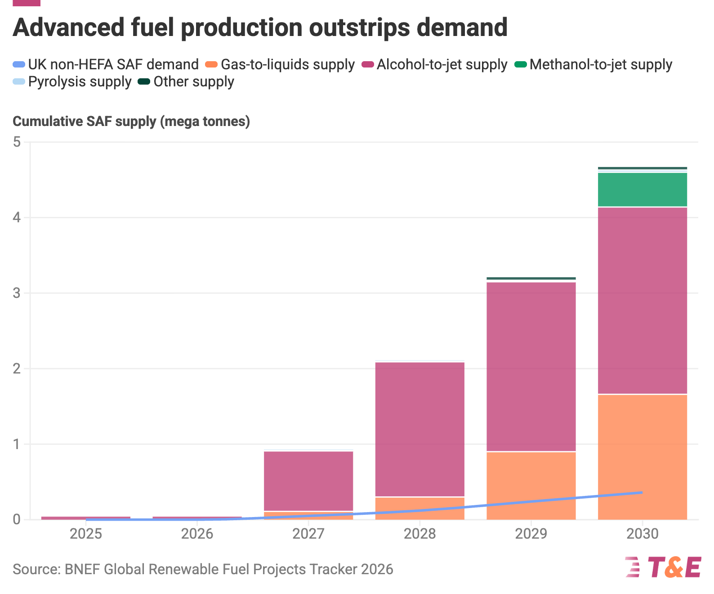The height and width of the screenshot is (594, 714).
Task: Click the orange Gas-to-liquids segment of 2029 bar
Action: 531,486
